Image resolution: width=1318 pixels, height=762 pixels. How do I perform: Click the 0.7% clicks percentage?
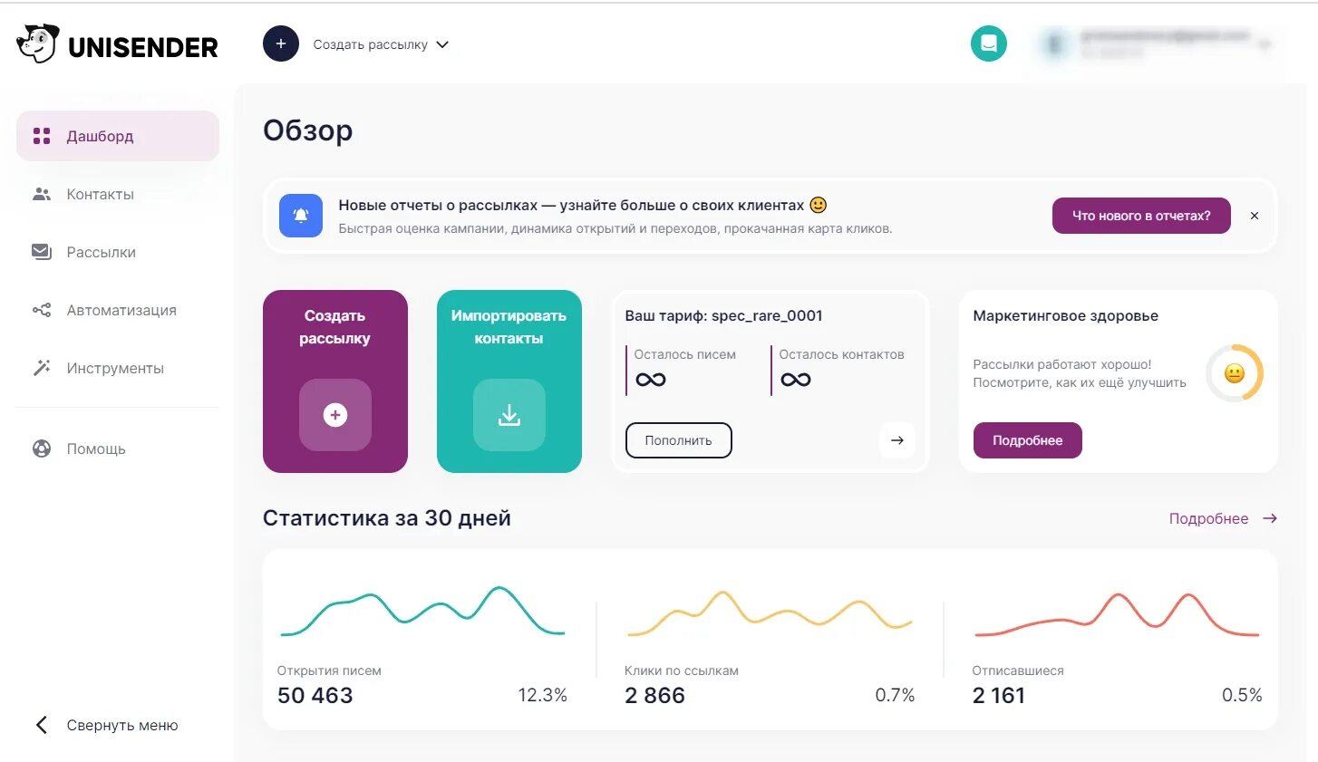895,695
